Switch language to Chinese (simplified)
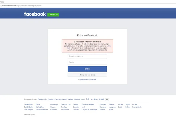 click(94, 99)
